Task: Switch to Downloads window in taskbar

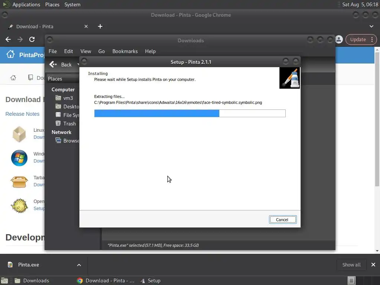Action: [32, 281]
